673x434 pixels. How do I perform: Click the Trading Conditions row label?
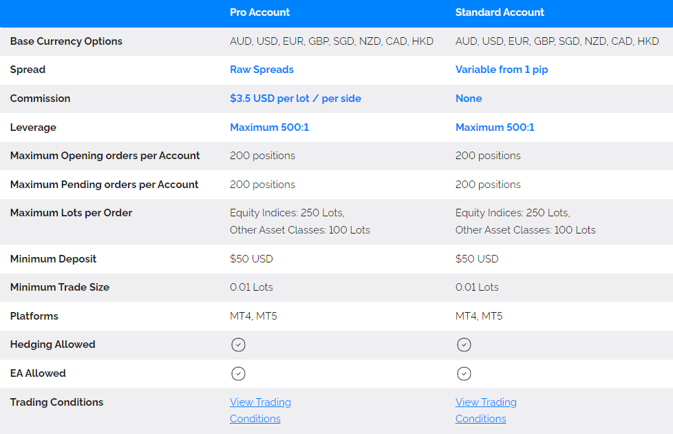[56, 402]
